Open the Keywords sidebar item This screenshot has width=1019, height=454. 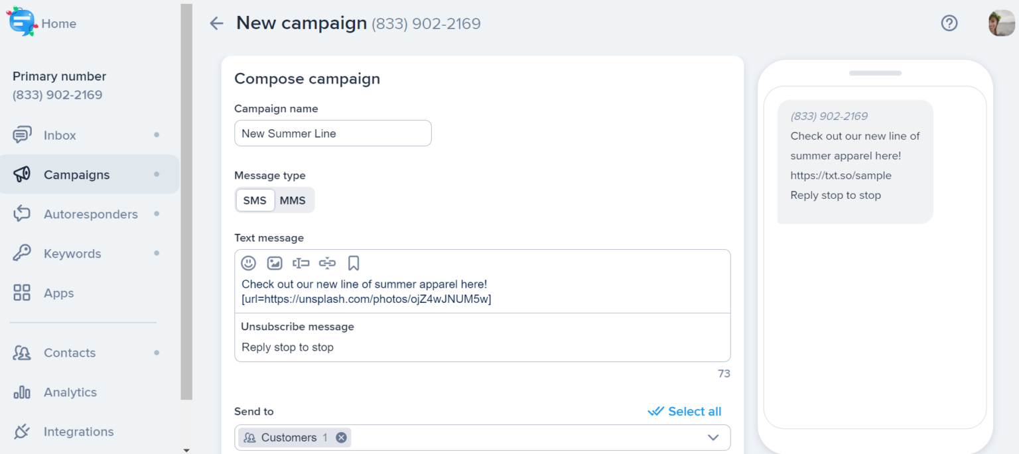point(72,254)
